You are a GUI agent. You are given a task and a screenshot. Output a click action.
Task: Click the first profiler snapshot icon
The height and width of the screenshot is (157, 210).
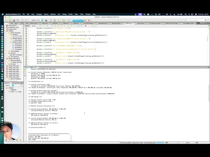[86, 20]
